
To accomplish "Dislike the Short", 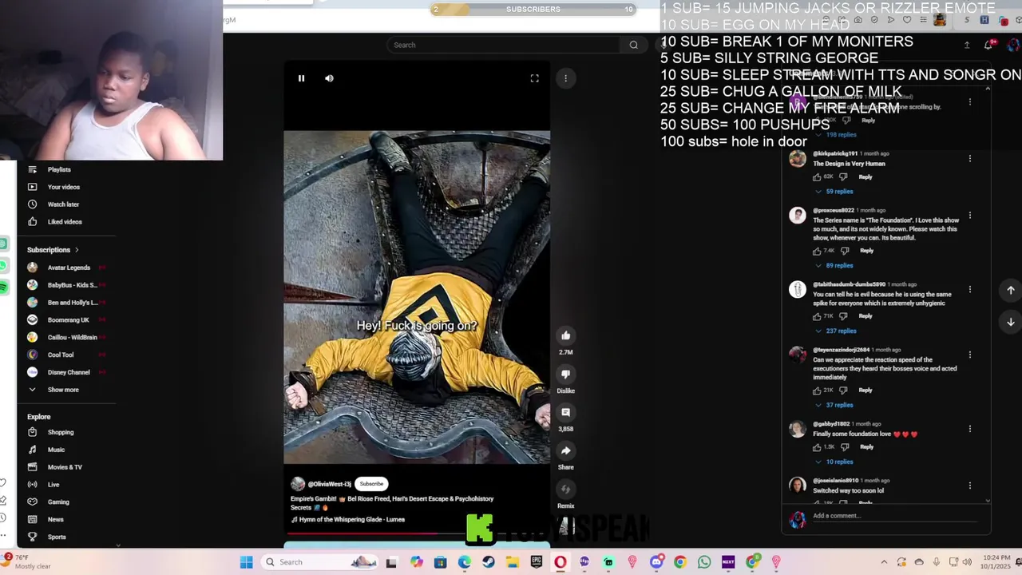I will pyautogui.click(x=565, y=374).
